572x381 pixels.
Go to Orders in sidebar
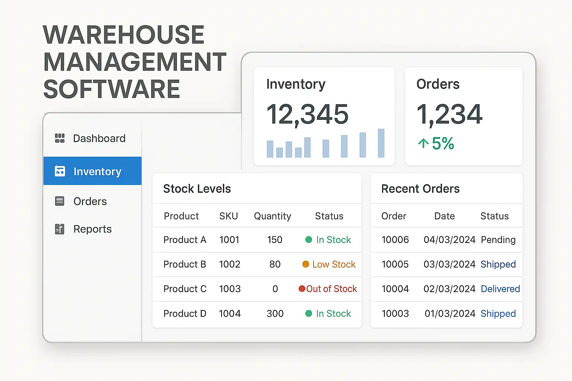tap(90, 201)
